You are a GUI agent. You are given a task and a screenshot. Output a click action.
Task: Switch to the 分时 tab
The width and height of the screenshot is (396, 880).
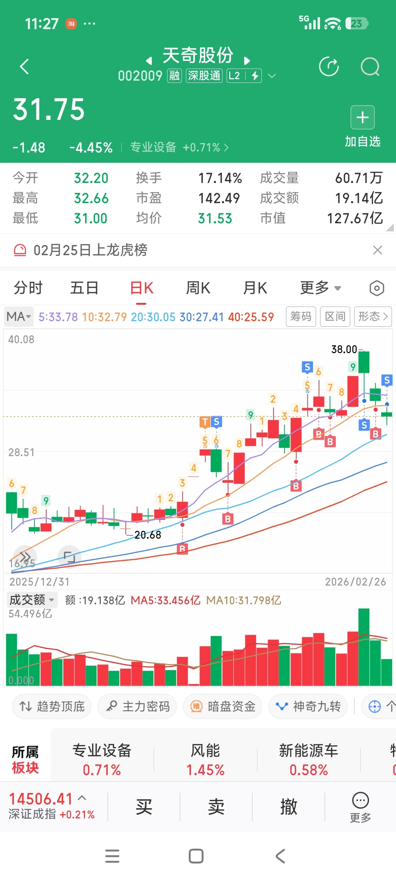[28, 288]
